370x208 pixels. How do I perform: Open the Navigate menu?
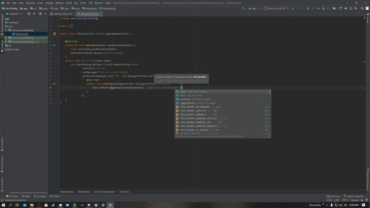click(x=31, y=3)
